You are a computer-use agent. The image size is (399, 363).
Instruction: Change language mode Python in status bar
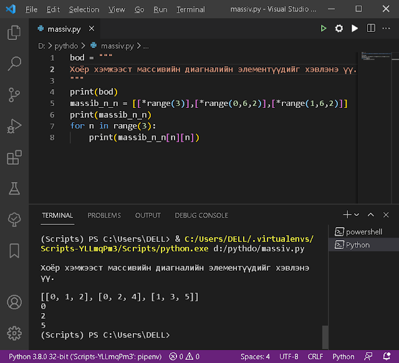[344, 357]
